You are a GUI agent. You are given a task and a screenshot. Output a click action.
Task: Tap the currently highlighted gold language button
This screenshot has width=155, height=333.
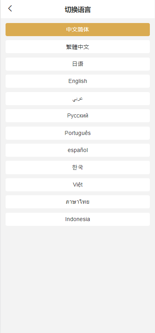(78, 29)
